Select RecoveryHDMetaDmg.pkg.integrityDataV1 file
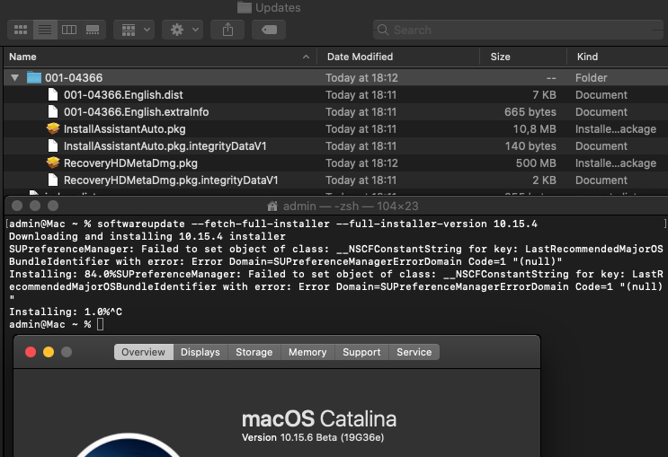This screenshot has height=457, width=668. (171, 180)
